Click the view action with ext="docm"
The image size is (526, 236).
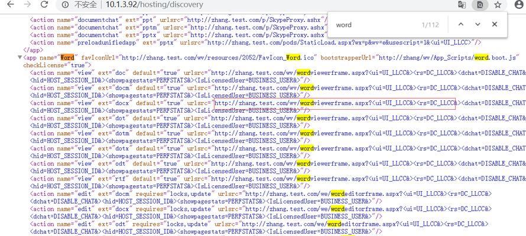(x=278, y=91)
